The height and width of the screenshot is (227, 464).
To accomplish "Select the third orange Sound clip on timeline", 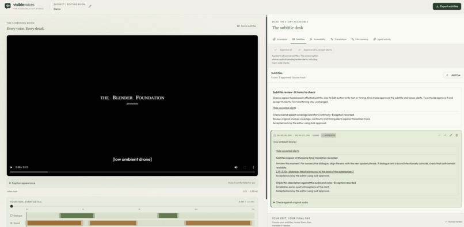I will (218, 223).
